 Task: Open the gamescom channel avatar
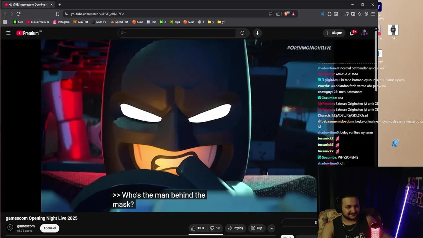coord(10,228)
